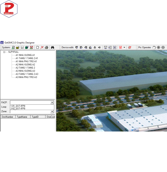This screenshot has height=172, width=167.
Task: Click the Print icon
Action: click(x=47, y=47)
